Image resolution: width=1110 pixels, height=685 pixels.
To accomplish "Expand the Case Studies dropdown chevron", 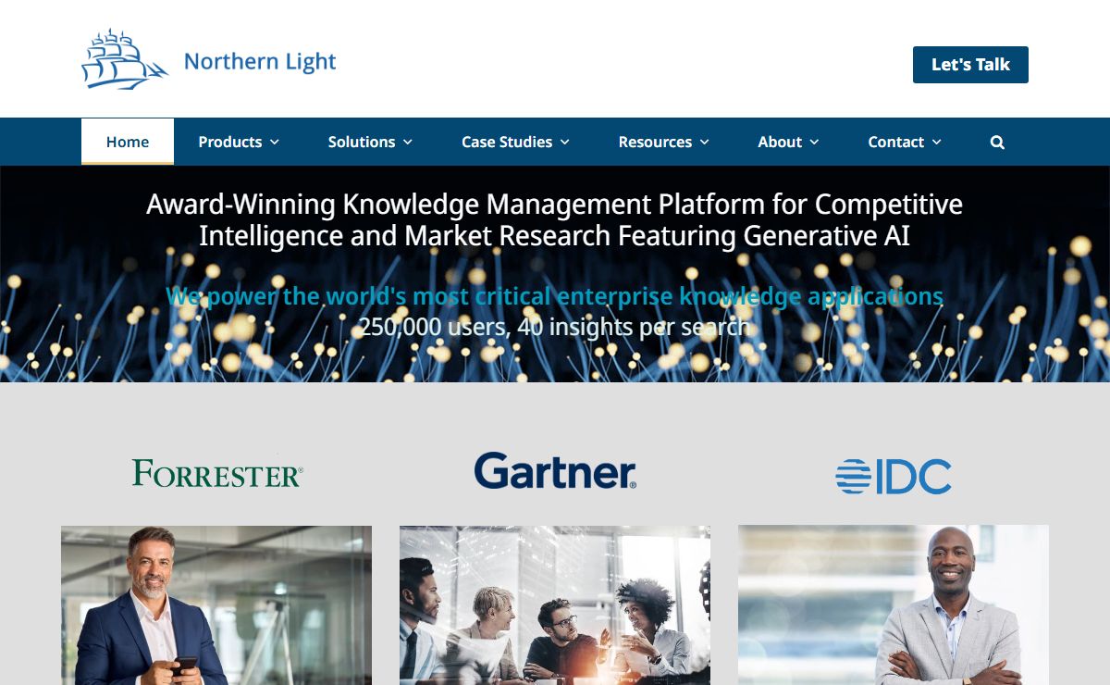I will [x=564, y=142].
